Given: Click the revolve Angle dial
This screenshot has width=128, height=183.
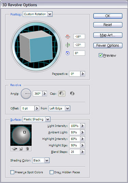Looking at the screenshot, I should pyautogui.click(x=26, y=94).
